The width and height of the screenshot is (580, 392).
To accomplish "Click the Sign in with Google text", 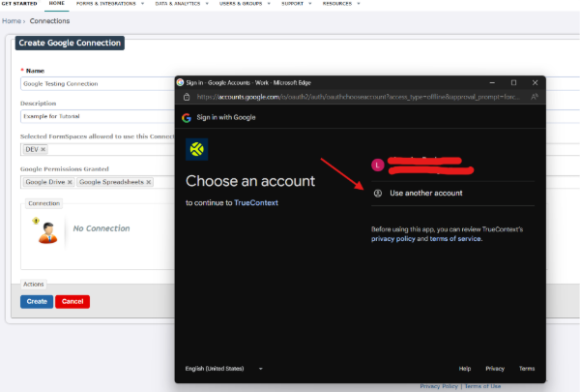I will [x=226, y=117].
